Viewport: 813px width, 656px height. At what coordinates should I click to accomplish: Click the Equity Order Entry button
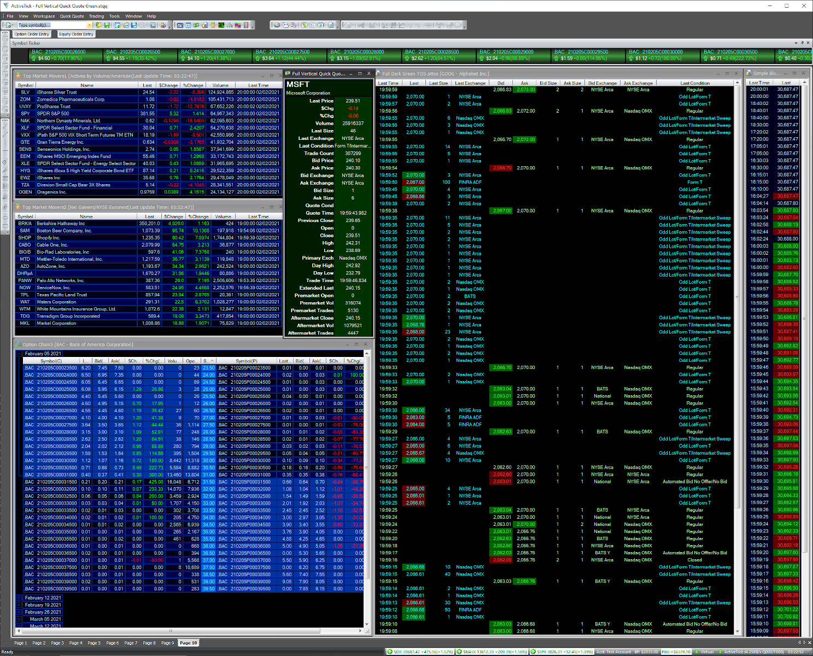point(76,34)
